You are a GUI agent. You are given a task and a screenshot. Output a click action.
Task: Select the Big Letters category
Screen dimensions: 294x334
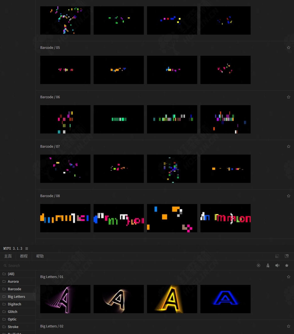[18, 297]
